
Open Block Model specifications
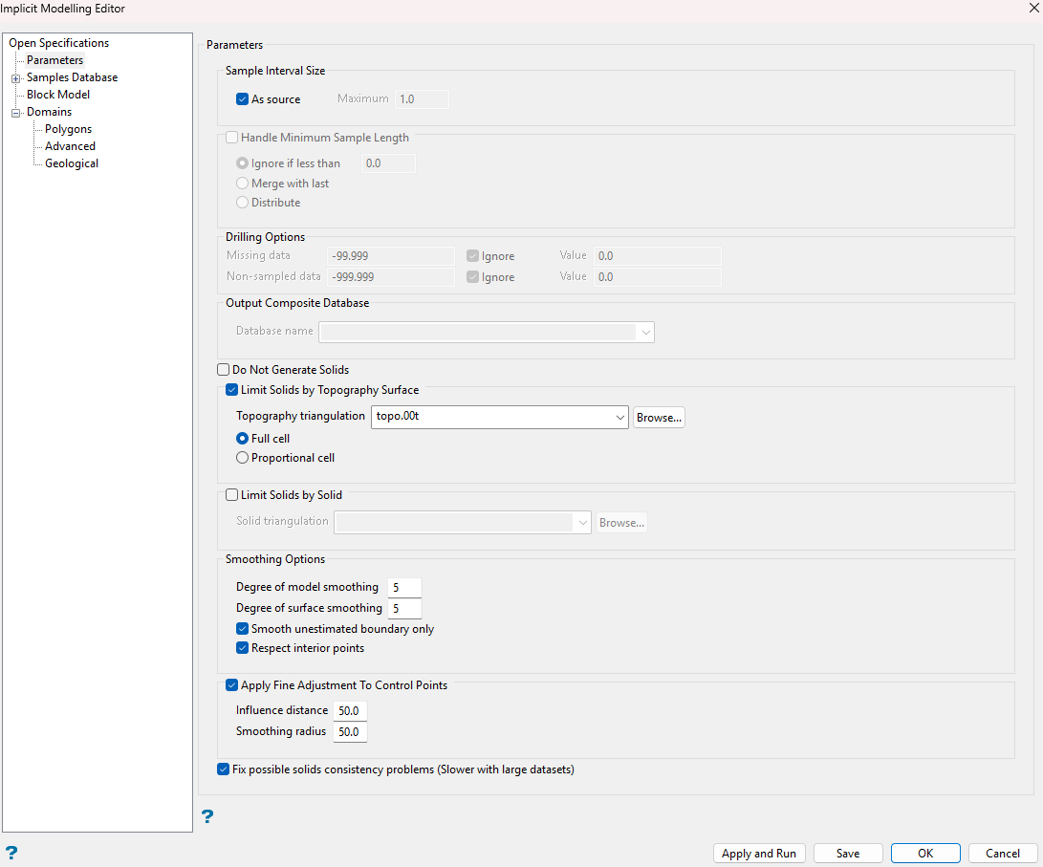(x=58, y=95)
